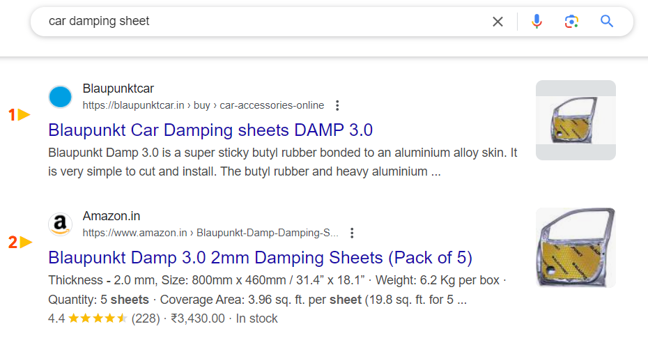Start voice search with the microphone icon

click(x=537, y=22)
